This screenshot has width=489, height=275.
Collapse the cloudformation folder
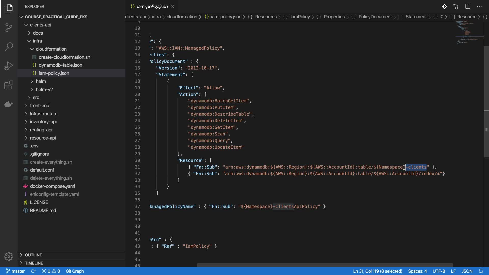click(51, 49)
